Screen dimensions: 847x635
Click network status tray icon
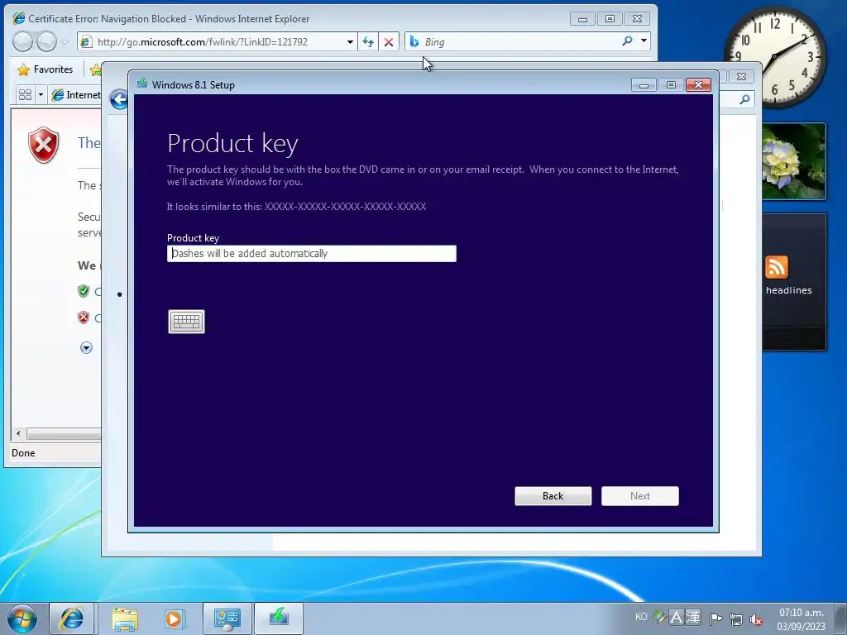tap(735, 619)
